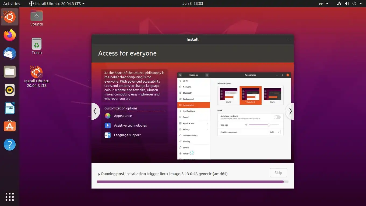This screenshot has height=206, width=366.
Task: Open the clock Jun 8 23:03 menu
Action: pos(193,3)
